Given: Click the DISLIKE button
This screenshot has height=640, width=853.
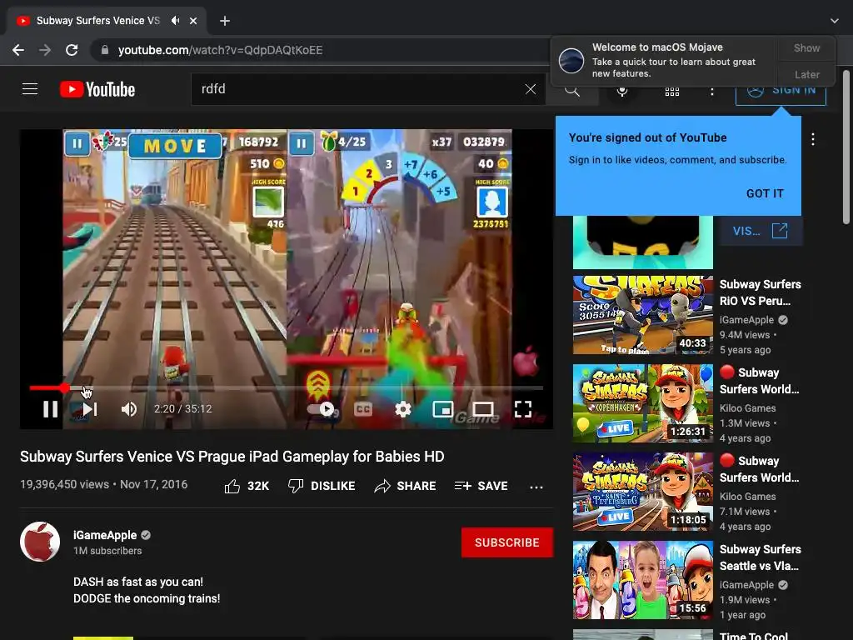Looking at the screenshot, I should coord(322,486).
